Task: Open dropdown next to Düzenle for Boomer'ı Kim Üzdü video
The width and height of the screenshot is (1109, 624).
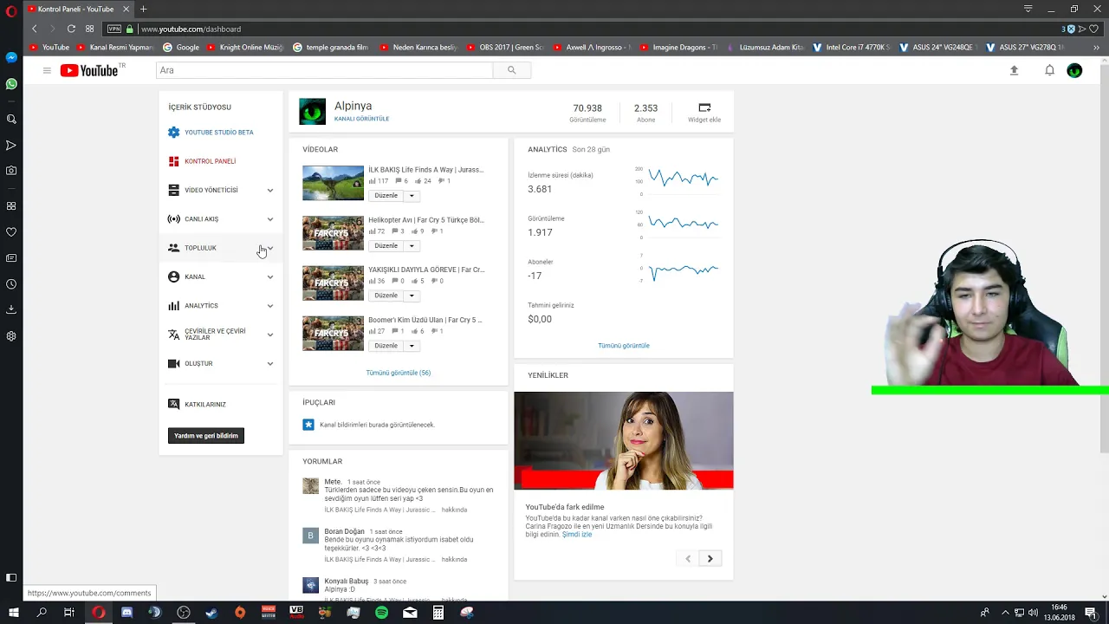Action: pyautogui.click(x=412, y=346)
